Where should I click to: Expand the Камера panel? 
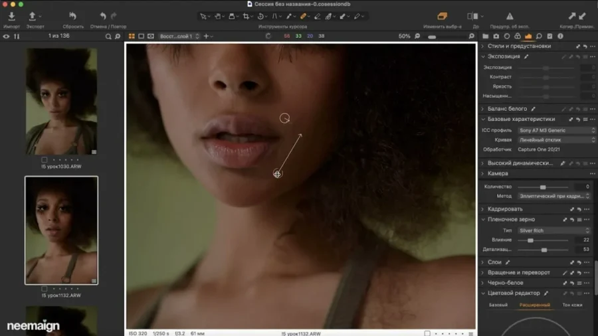(x=483, y=173)
